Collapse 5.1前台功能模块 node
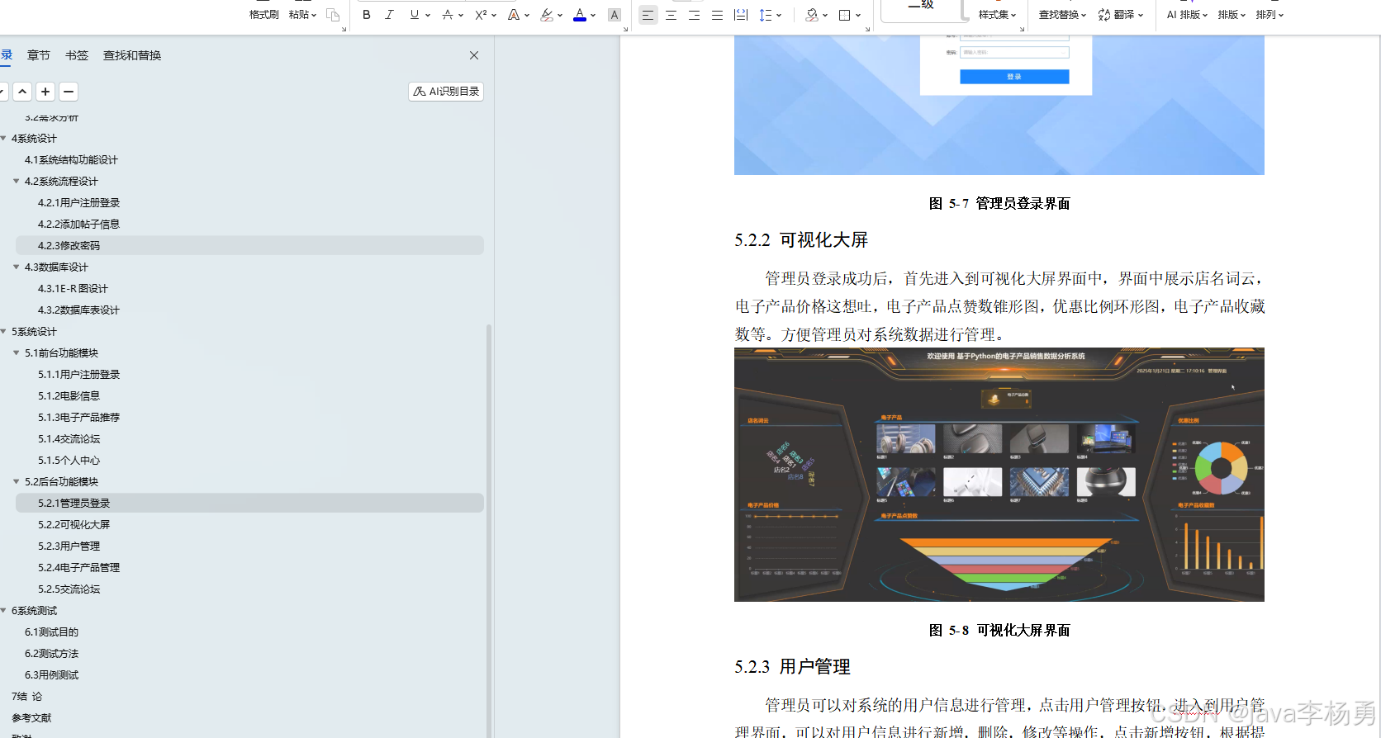Image resolution: width=1381 pixels, height=738 pixels. pyautogui.click(x=16, y=353)
